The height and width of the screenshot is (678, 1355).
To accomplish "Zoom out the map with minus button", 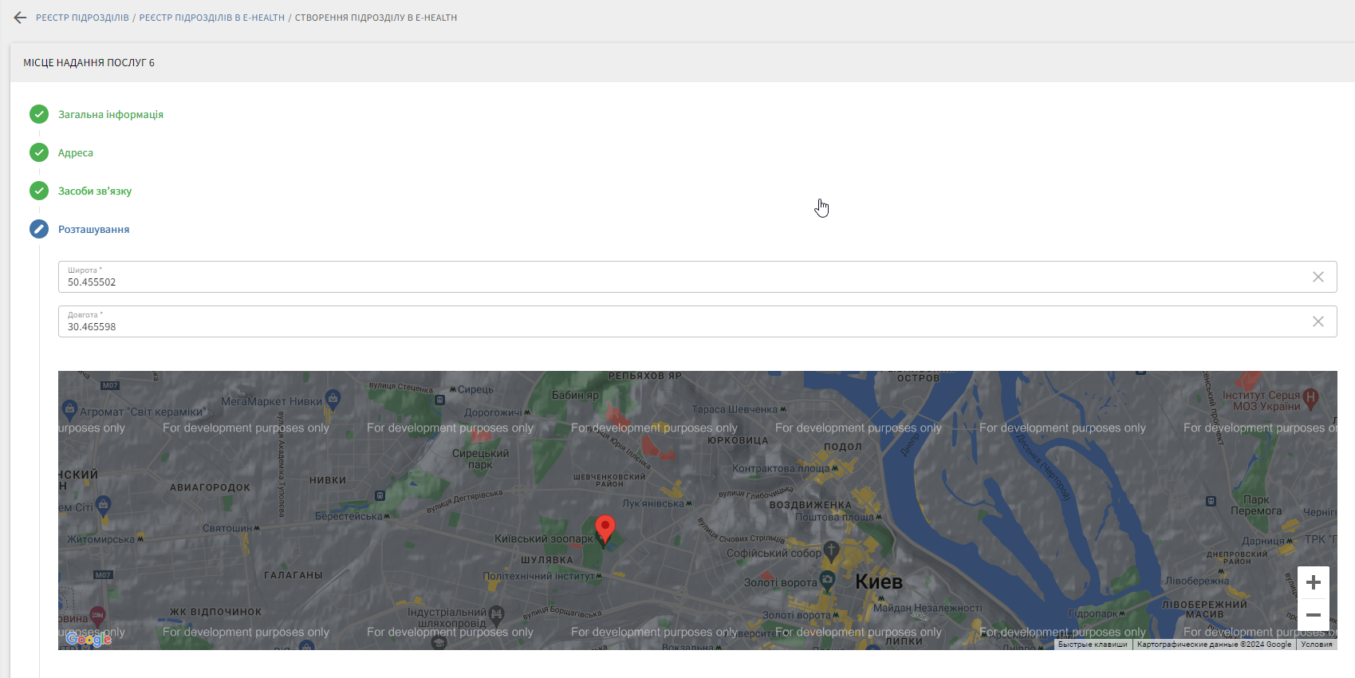I will tap(1313, 615).
